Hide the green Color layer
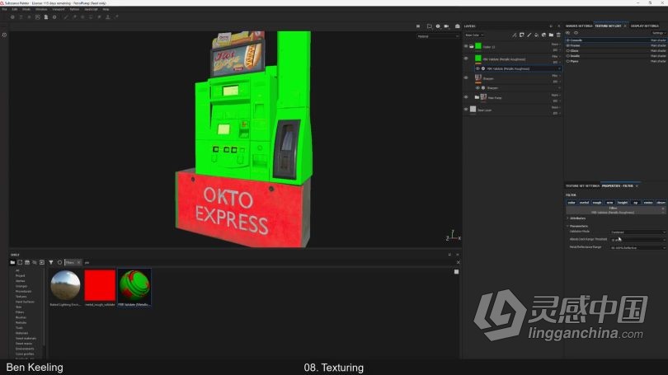The width and height of the screenshot is (668, 375). click(466, 46)
